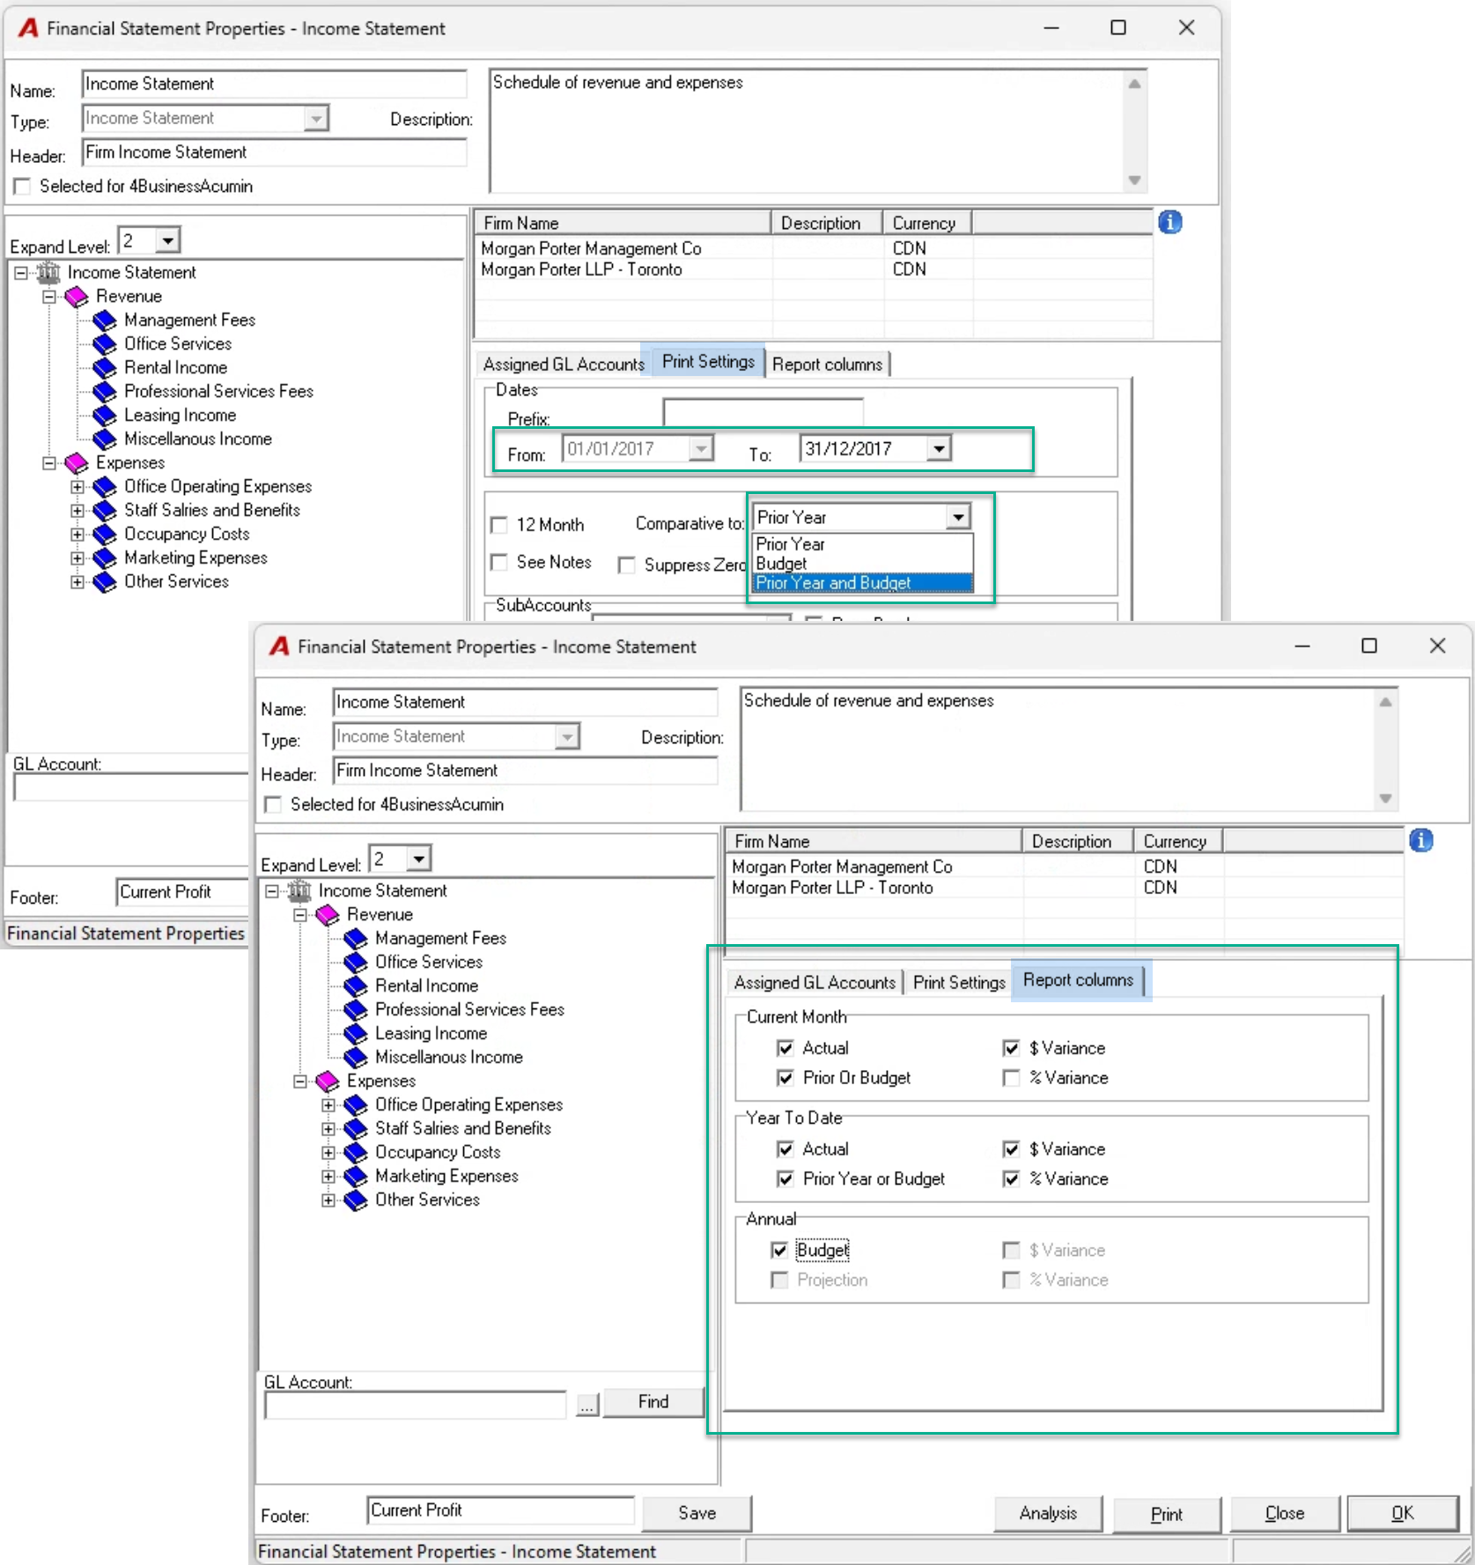
Task: Click Leasing Income book icon in front window
Action: [356, 1033]
